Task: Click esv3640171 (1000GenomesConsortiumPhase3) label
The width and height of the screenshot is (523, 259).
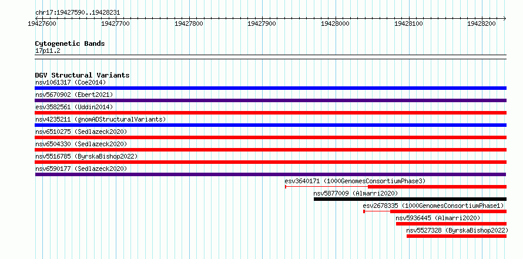Action: pos(355,181)
